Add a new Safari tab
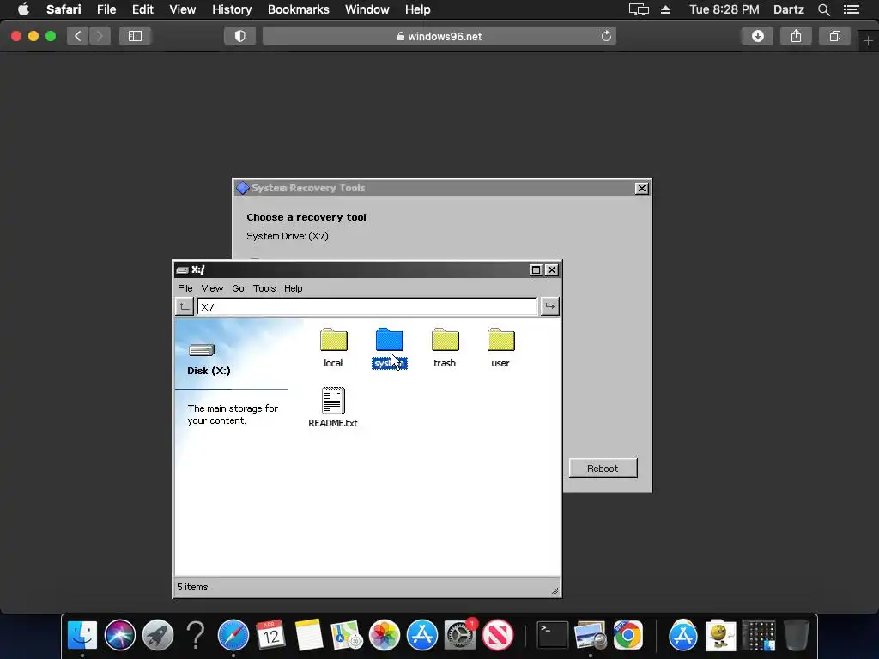The height and width of the screenshot is (659, 879). [868, 41]
